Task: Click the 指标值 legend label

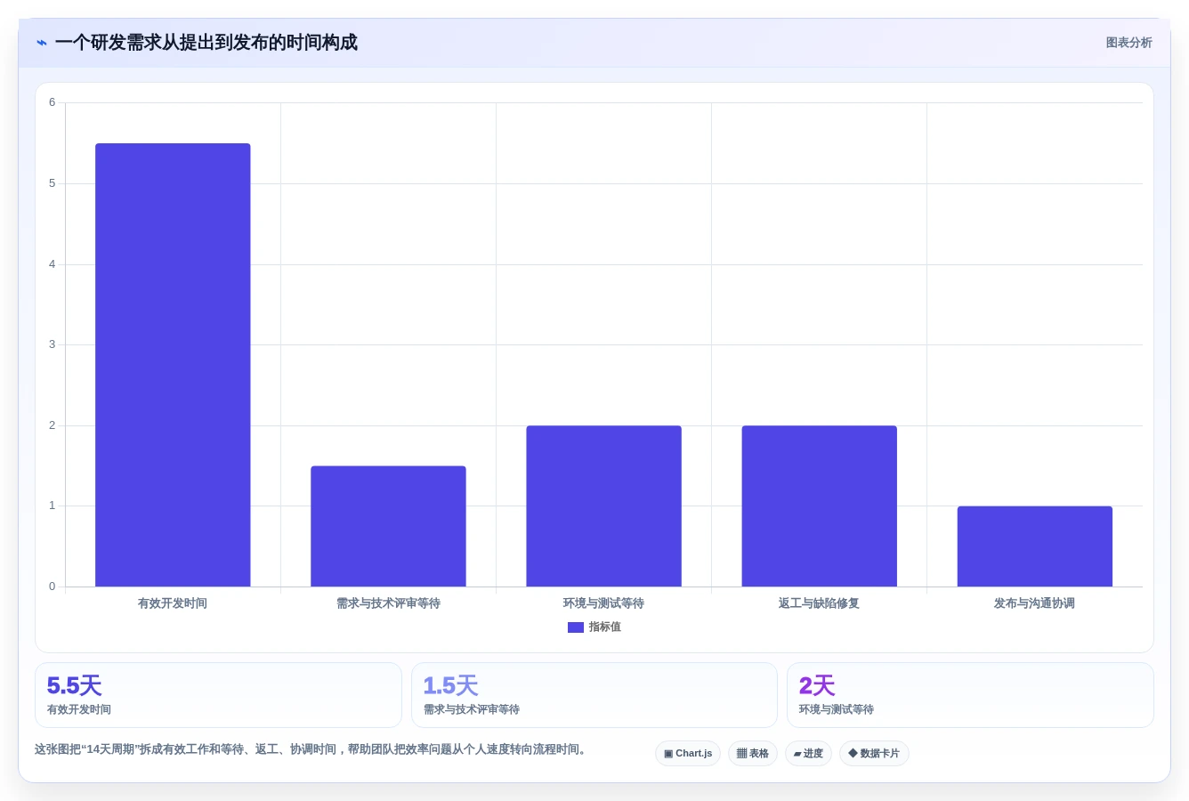Action: 605,627
